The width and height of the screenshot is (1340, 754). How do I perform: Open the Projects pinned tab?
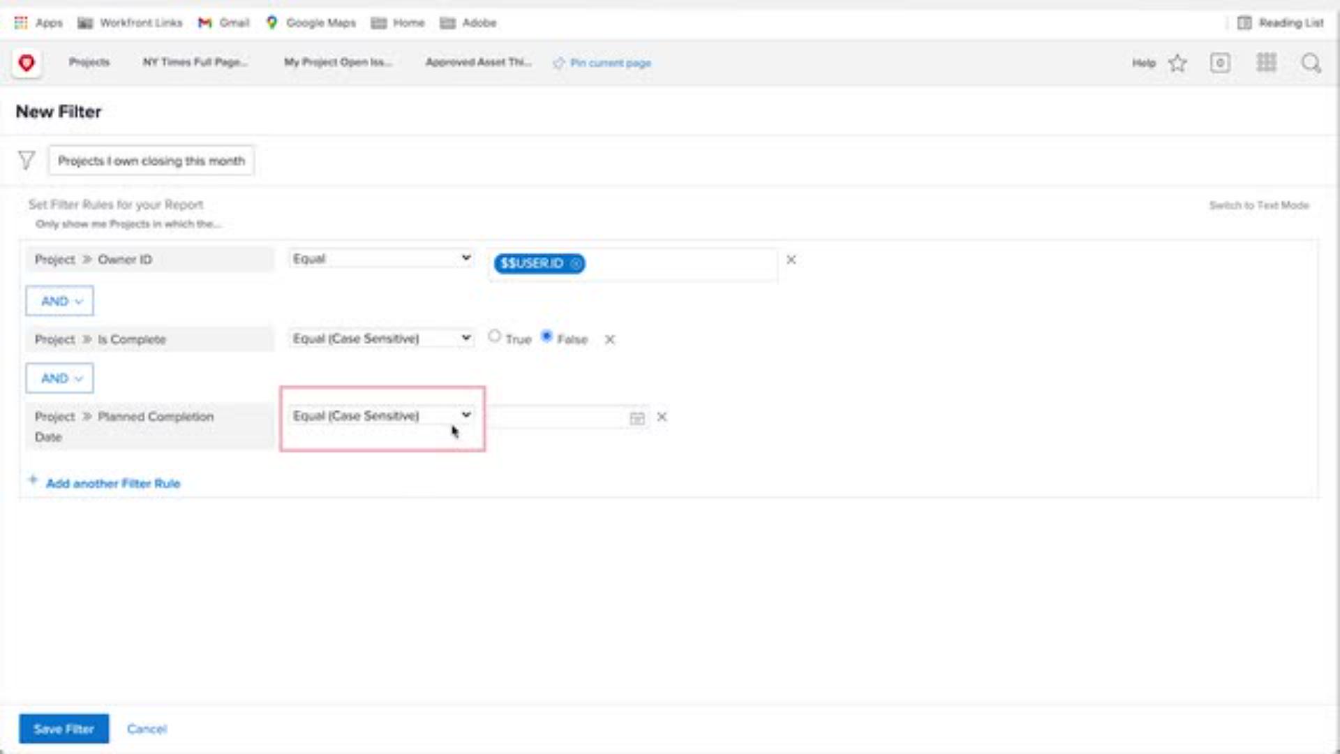[x=89, y=62]
